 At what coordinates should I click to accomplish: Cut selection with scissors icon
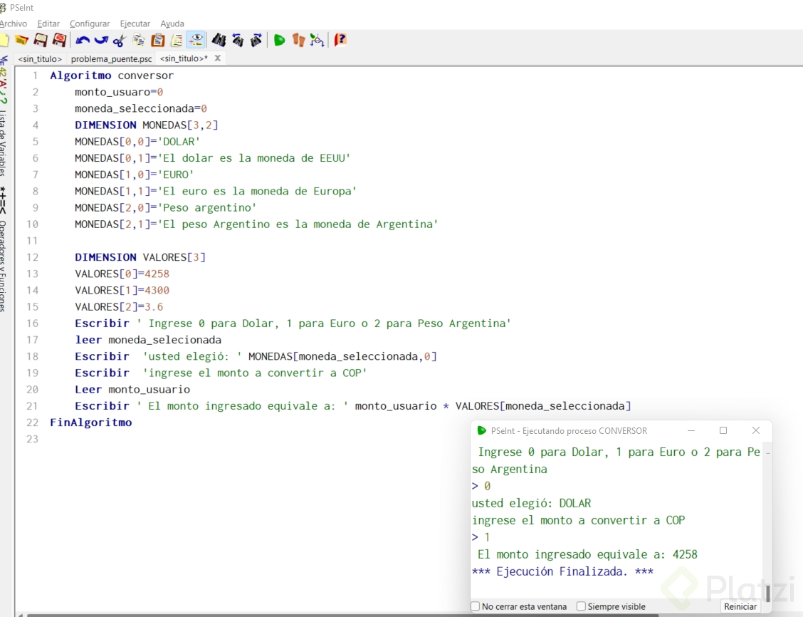pos(119,41)
